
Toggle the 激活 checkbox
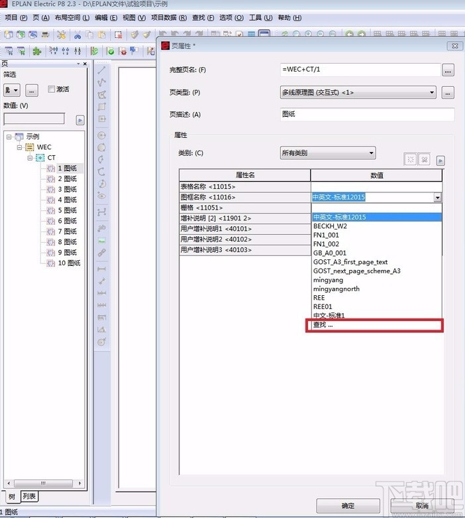coord(51,89)
